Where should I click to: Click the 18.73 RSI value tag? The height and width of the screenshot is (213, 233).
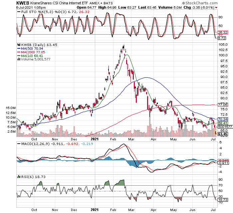tap(222, 200)
